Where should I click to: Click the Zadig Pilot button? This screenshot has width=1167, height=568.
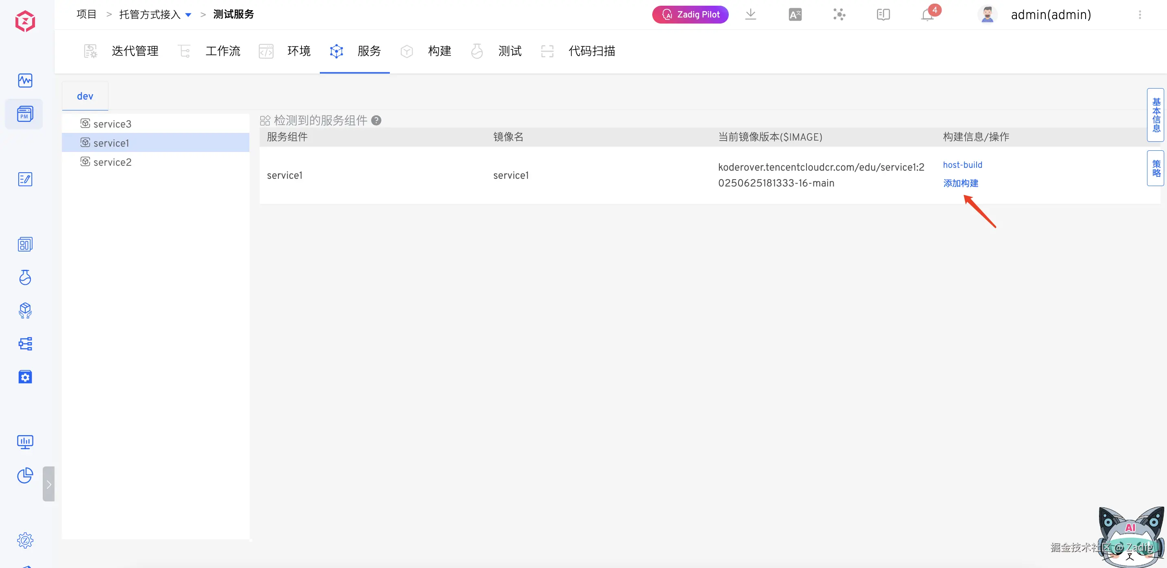(x=690, y=15)
